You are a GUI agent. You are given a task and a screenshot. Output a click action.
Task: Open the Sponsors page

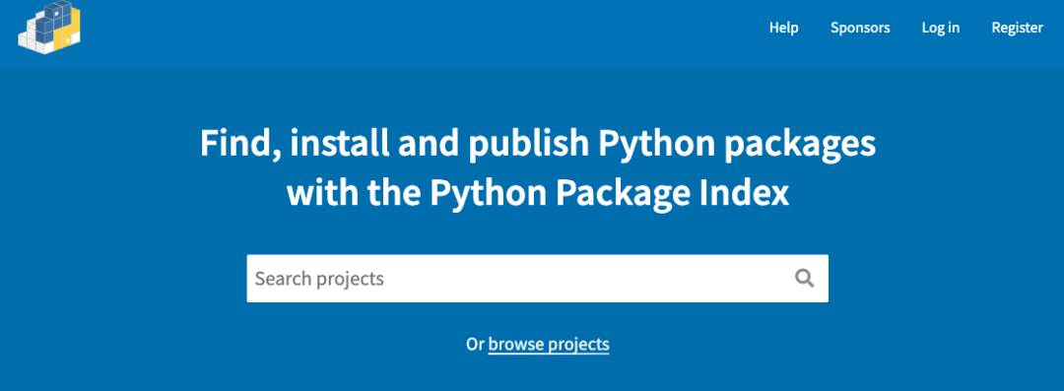click(860, 28)
